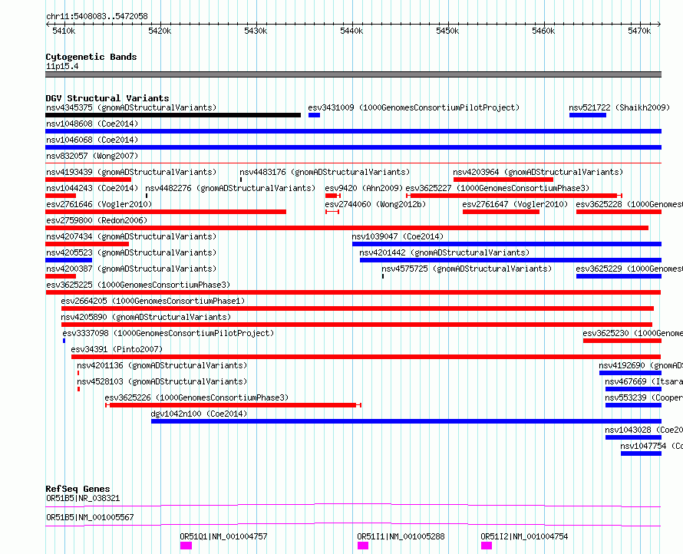
Task: Click the pink OR51Q1 gene block
Action: point(186,546)
